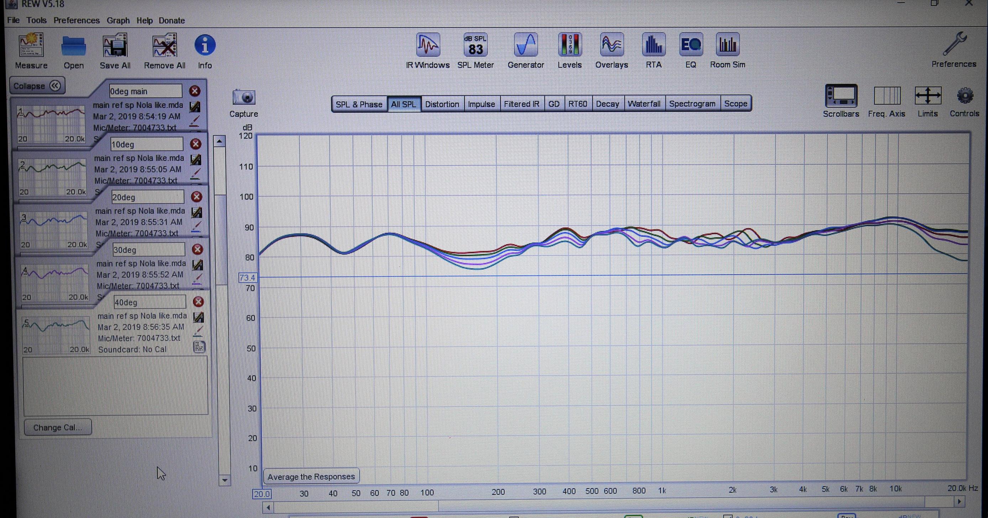Save the 20deg measurement via its disk icon
The image size is (988, 518).
[197, 212]
